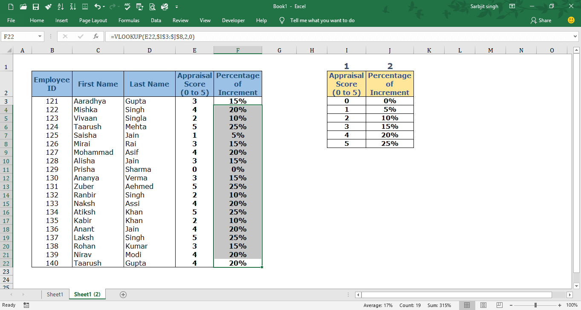
Task: Open the File menu tab
Action: [11, 20]
